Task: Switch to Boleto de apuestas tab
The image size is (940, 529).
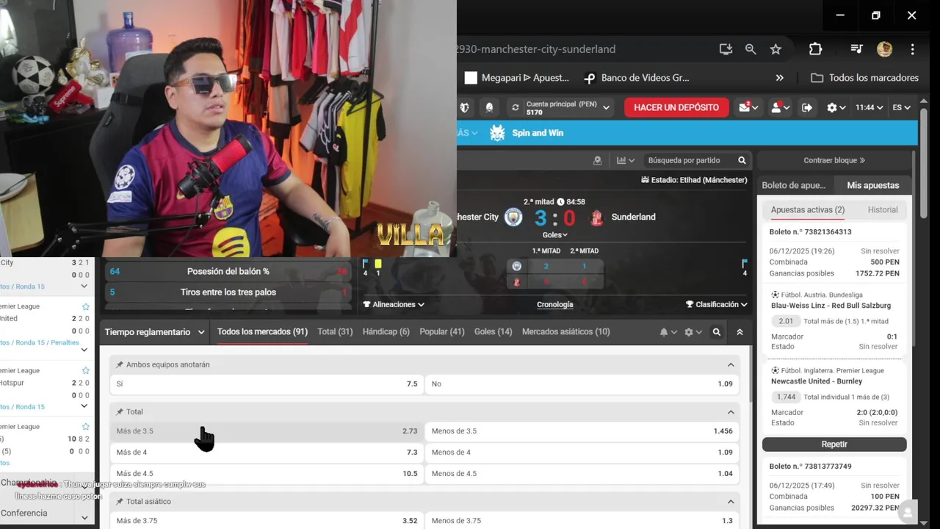Action: point(793,185)
